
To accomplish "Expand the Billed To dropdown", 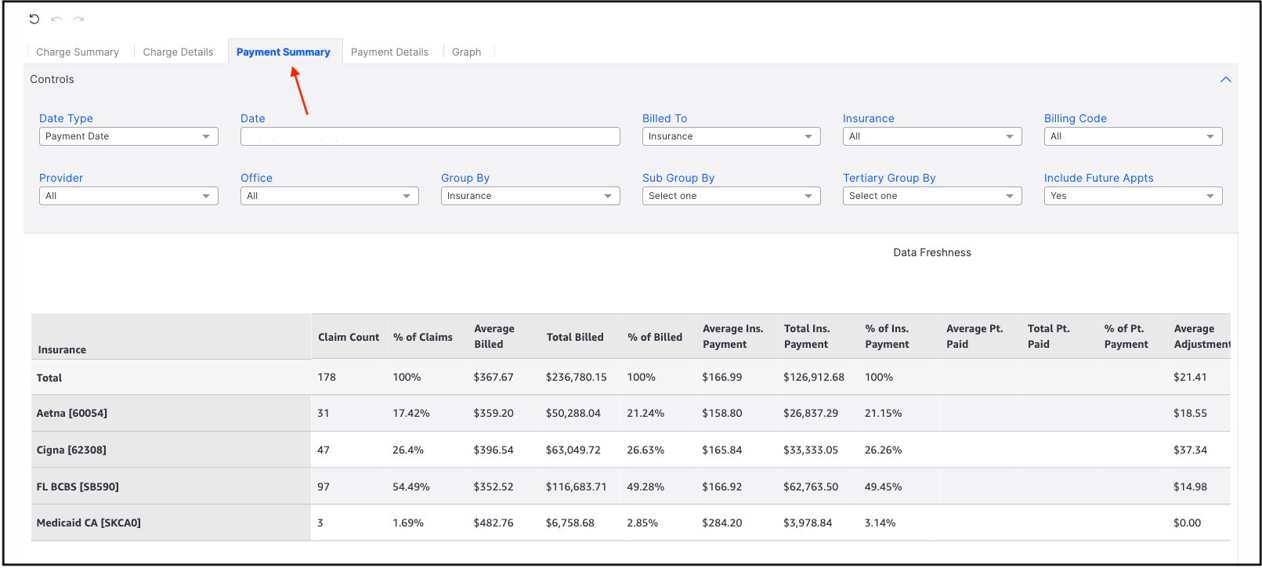I will (x=731, y=136).
